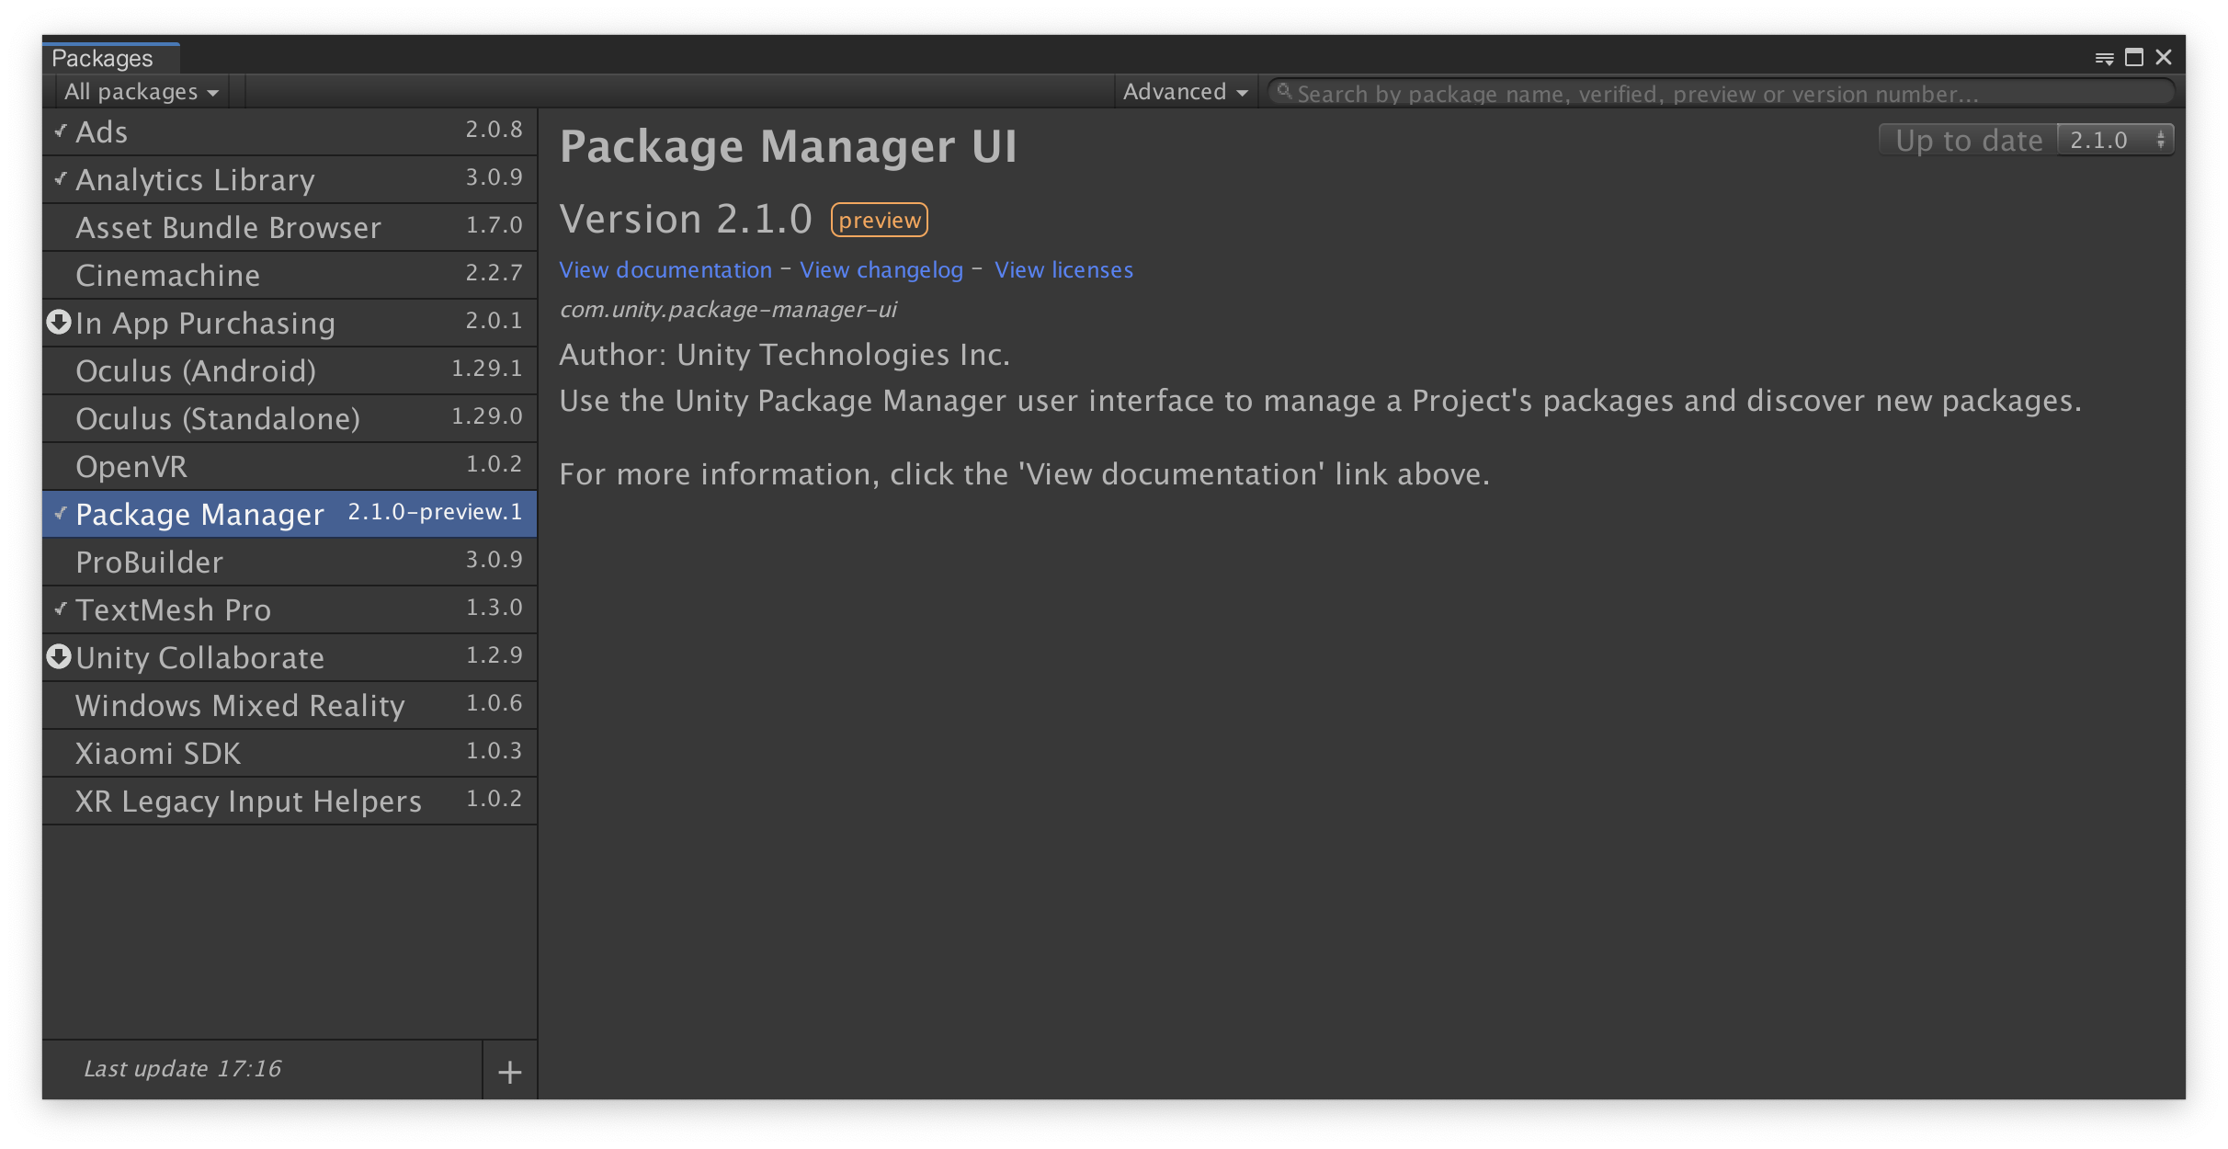Select the ProBuilder package
This screenshot has height=1149, width=2228.
(290, 562)
